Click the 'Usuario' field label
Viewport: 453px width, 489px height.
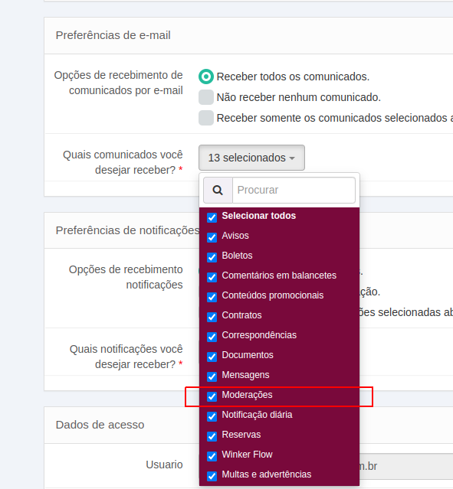coord(164,465)
